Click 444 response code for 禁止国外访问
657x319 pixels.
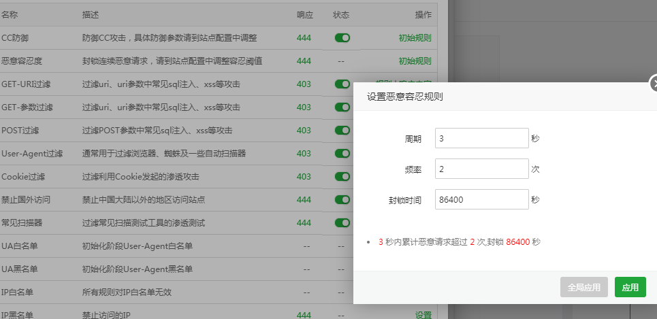click(304, 200)
